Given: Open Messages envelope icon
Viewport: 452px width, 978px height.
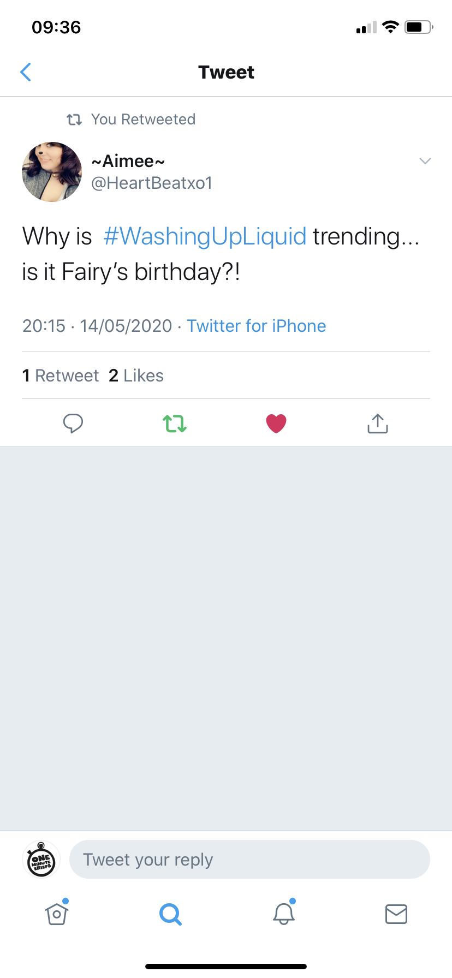Looking at the screenshot, I should (396, 914).
